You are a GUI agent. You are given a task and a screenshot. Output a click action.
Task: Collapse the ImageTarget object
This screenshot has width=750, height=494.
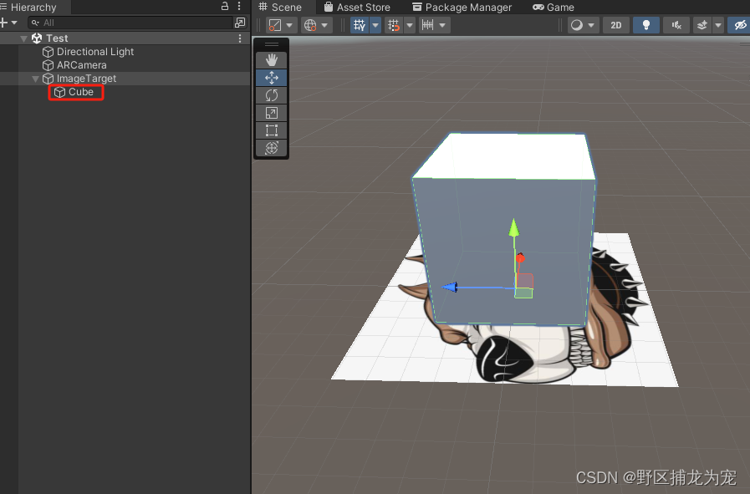pos(35,79)
